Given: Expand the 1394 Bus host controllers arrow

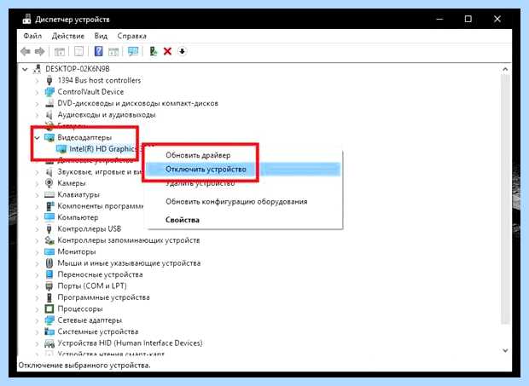Looking at the screenshot, I should tap(38, 81).
